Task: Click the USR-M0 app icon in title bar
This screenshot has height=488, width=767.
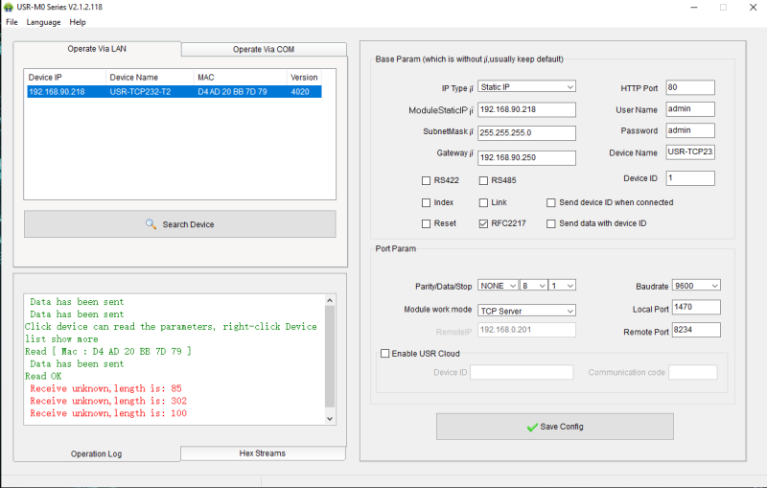Action: pos(9,7)
